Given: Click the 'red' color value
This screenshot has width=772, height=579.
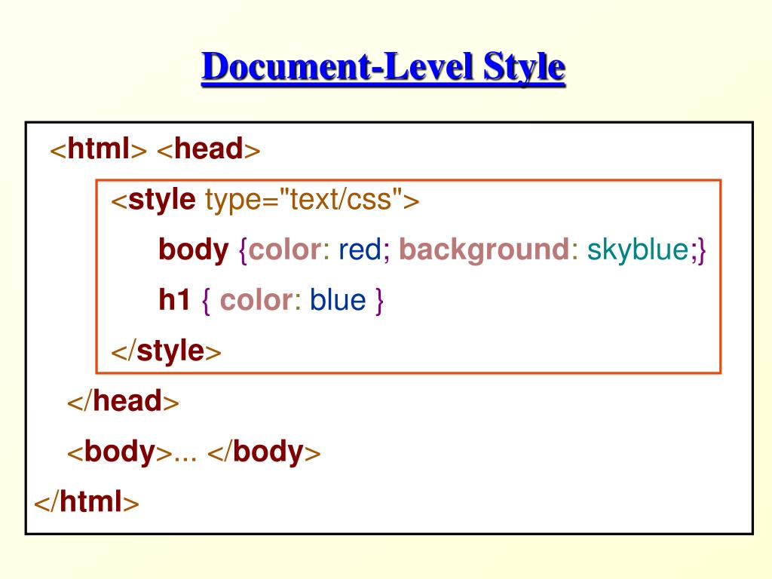Looking at the screenshot, I should 360,250.
